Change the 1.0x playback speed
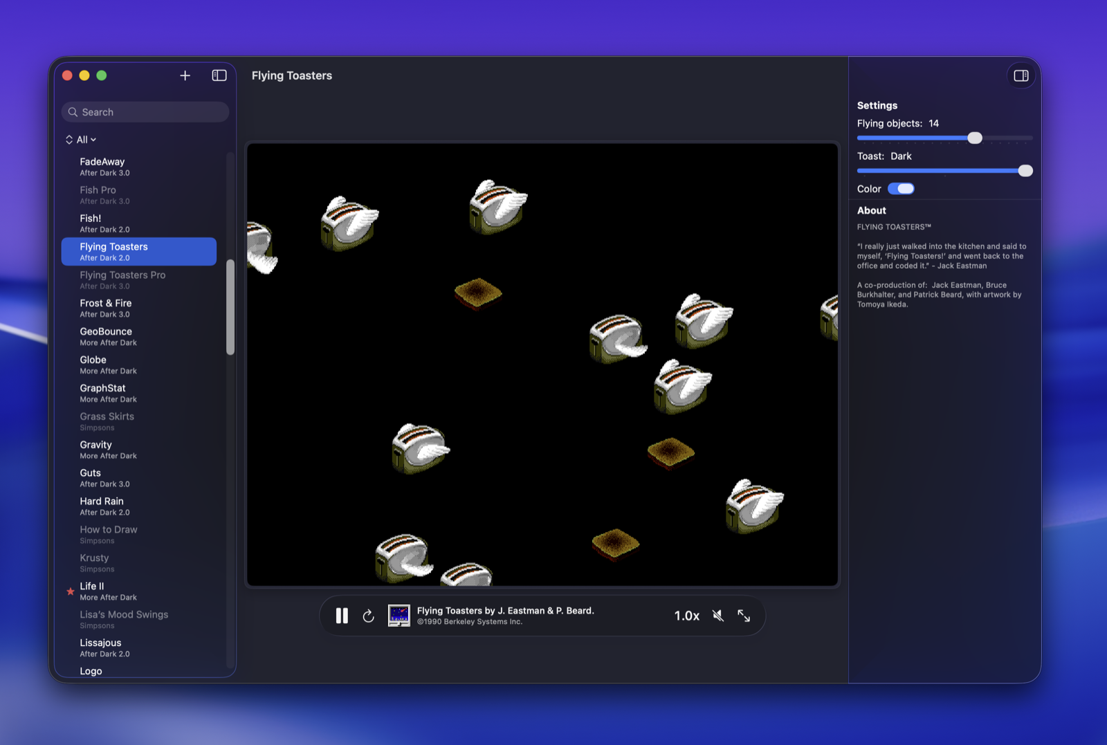Image resolution: width=1107 pixels, height=745 pixels. pos(687,616)
